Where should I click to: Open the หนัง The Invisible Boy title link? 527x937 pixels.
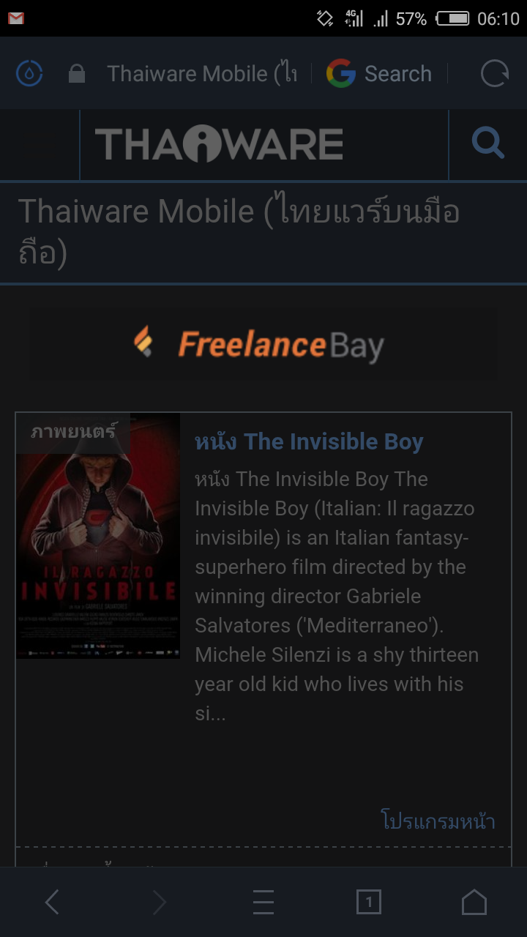(309, 441)
